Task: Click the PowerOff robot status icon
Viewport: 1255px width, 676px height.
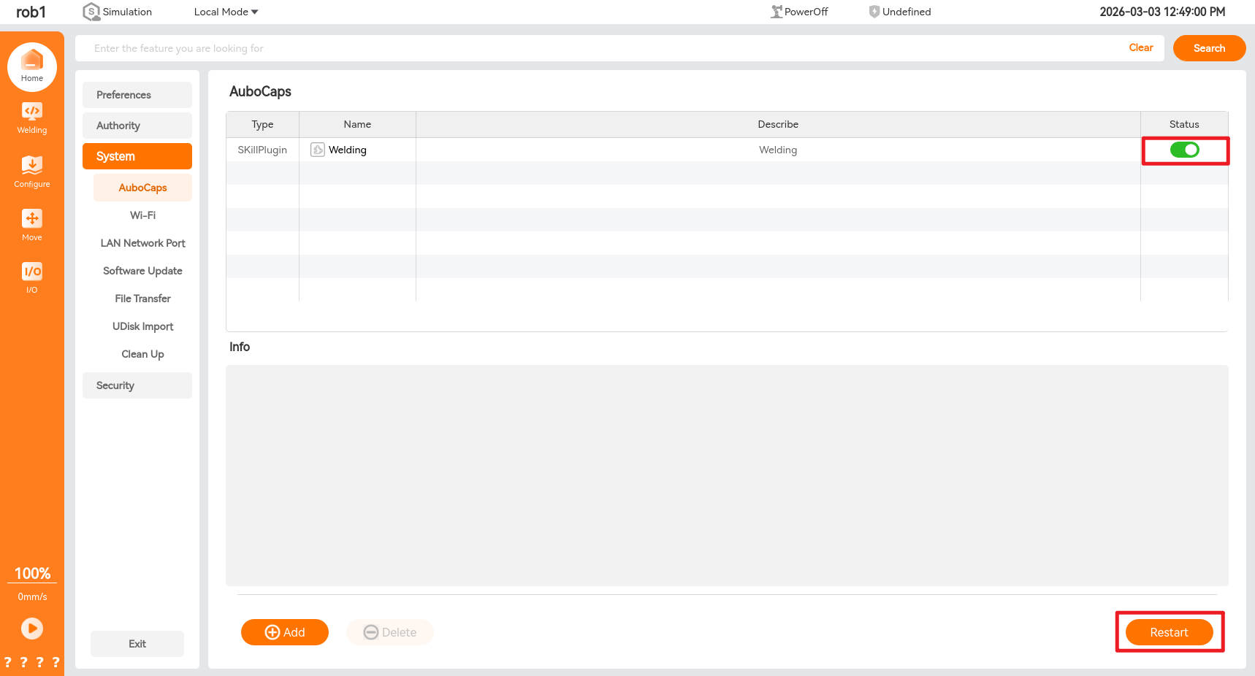Action: tap(777, 12)
